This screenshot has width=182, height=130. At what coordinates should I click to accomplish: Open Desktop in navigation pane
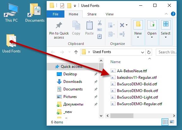(70, 74)
